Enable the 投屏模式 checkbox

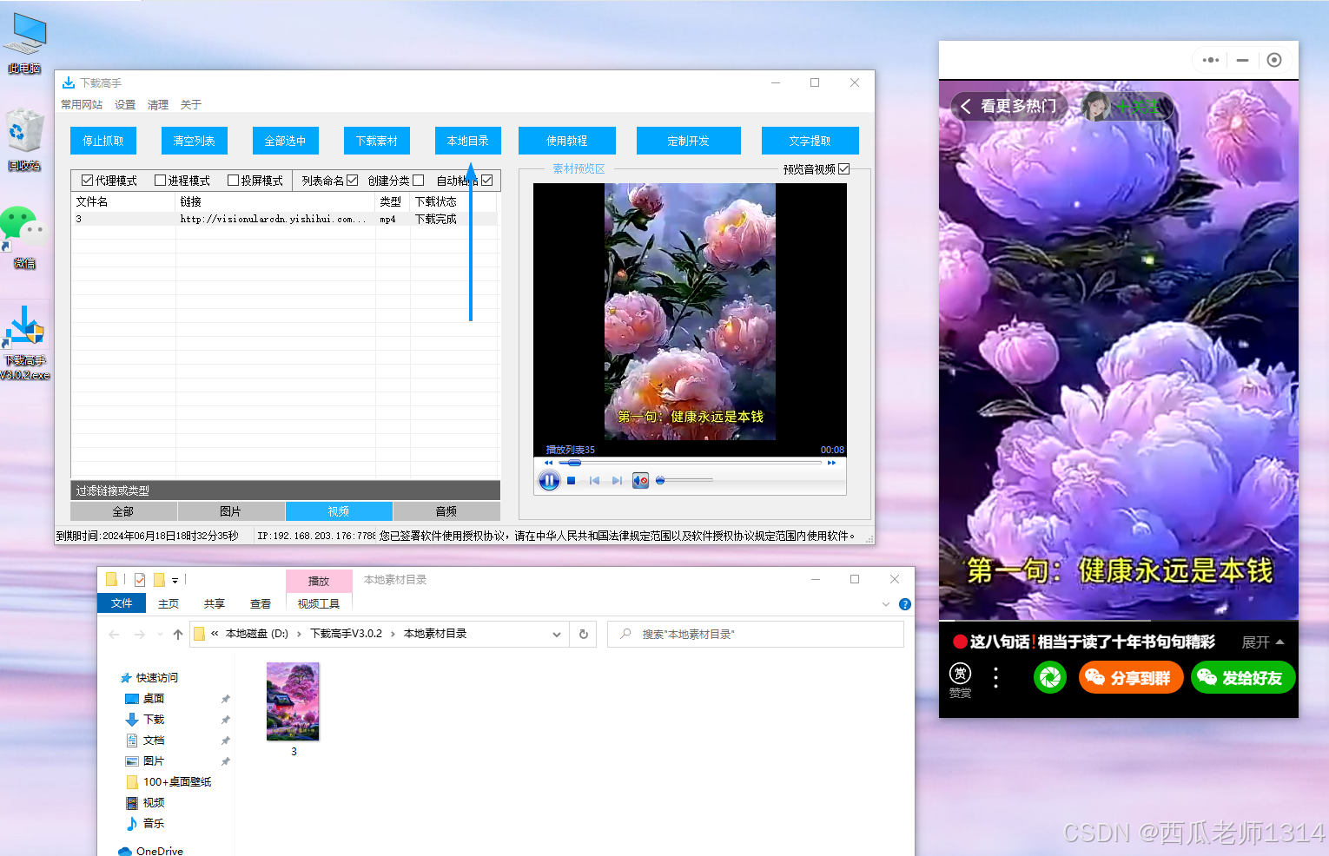pyautogui.click(x=233, y=181)
